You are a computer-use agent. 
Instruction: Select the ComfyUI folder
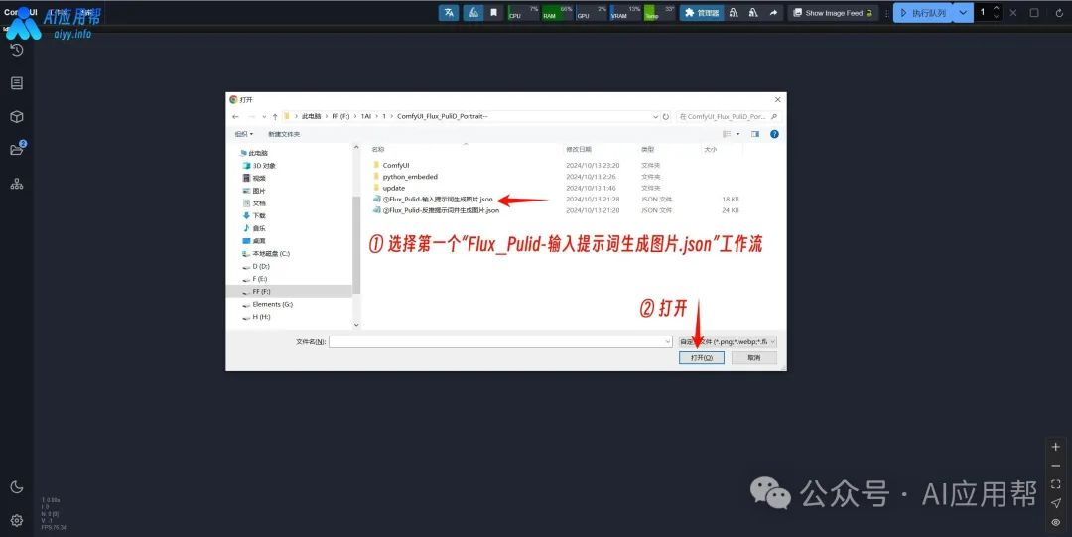click(x=396, y=166)
